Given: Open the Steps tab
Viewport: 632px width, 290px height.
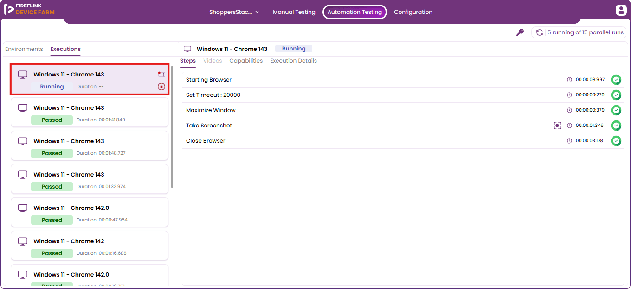Looking at the screenshot, I should click(188, 61).
